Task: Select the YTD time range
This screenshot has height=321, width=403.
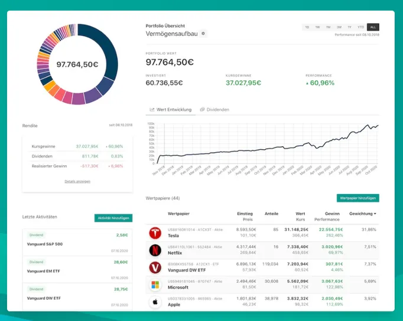Action: (360, 27)
